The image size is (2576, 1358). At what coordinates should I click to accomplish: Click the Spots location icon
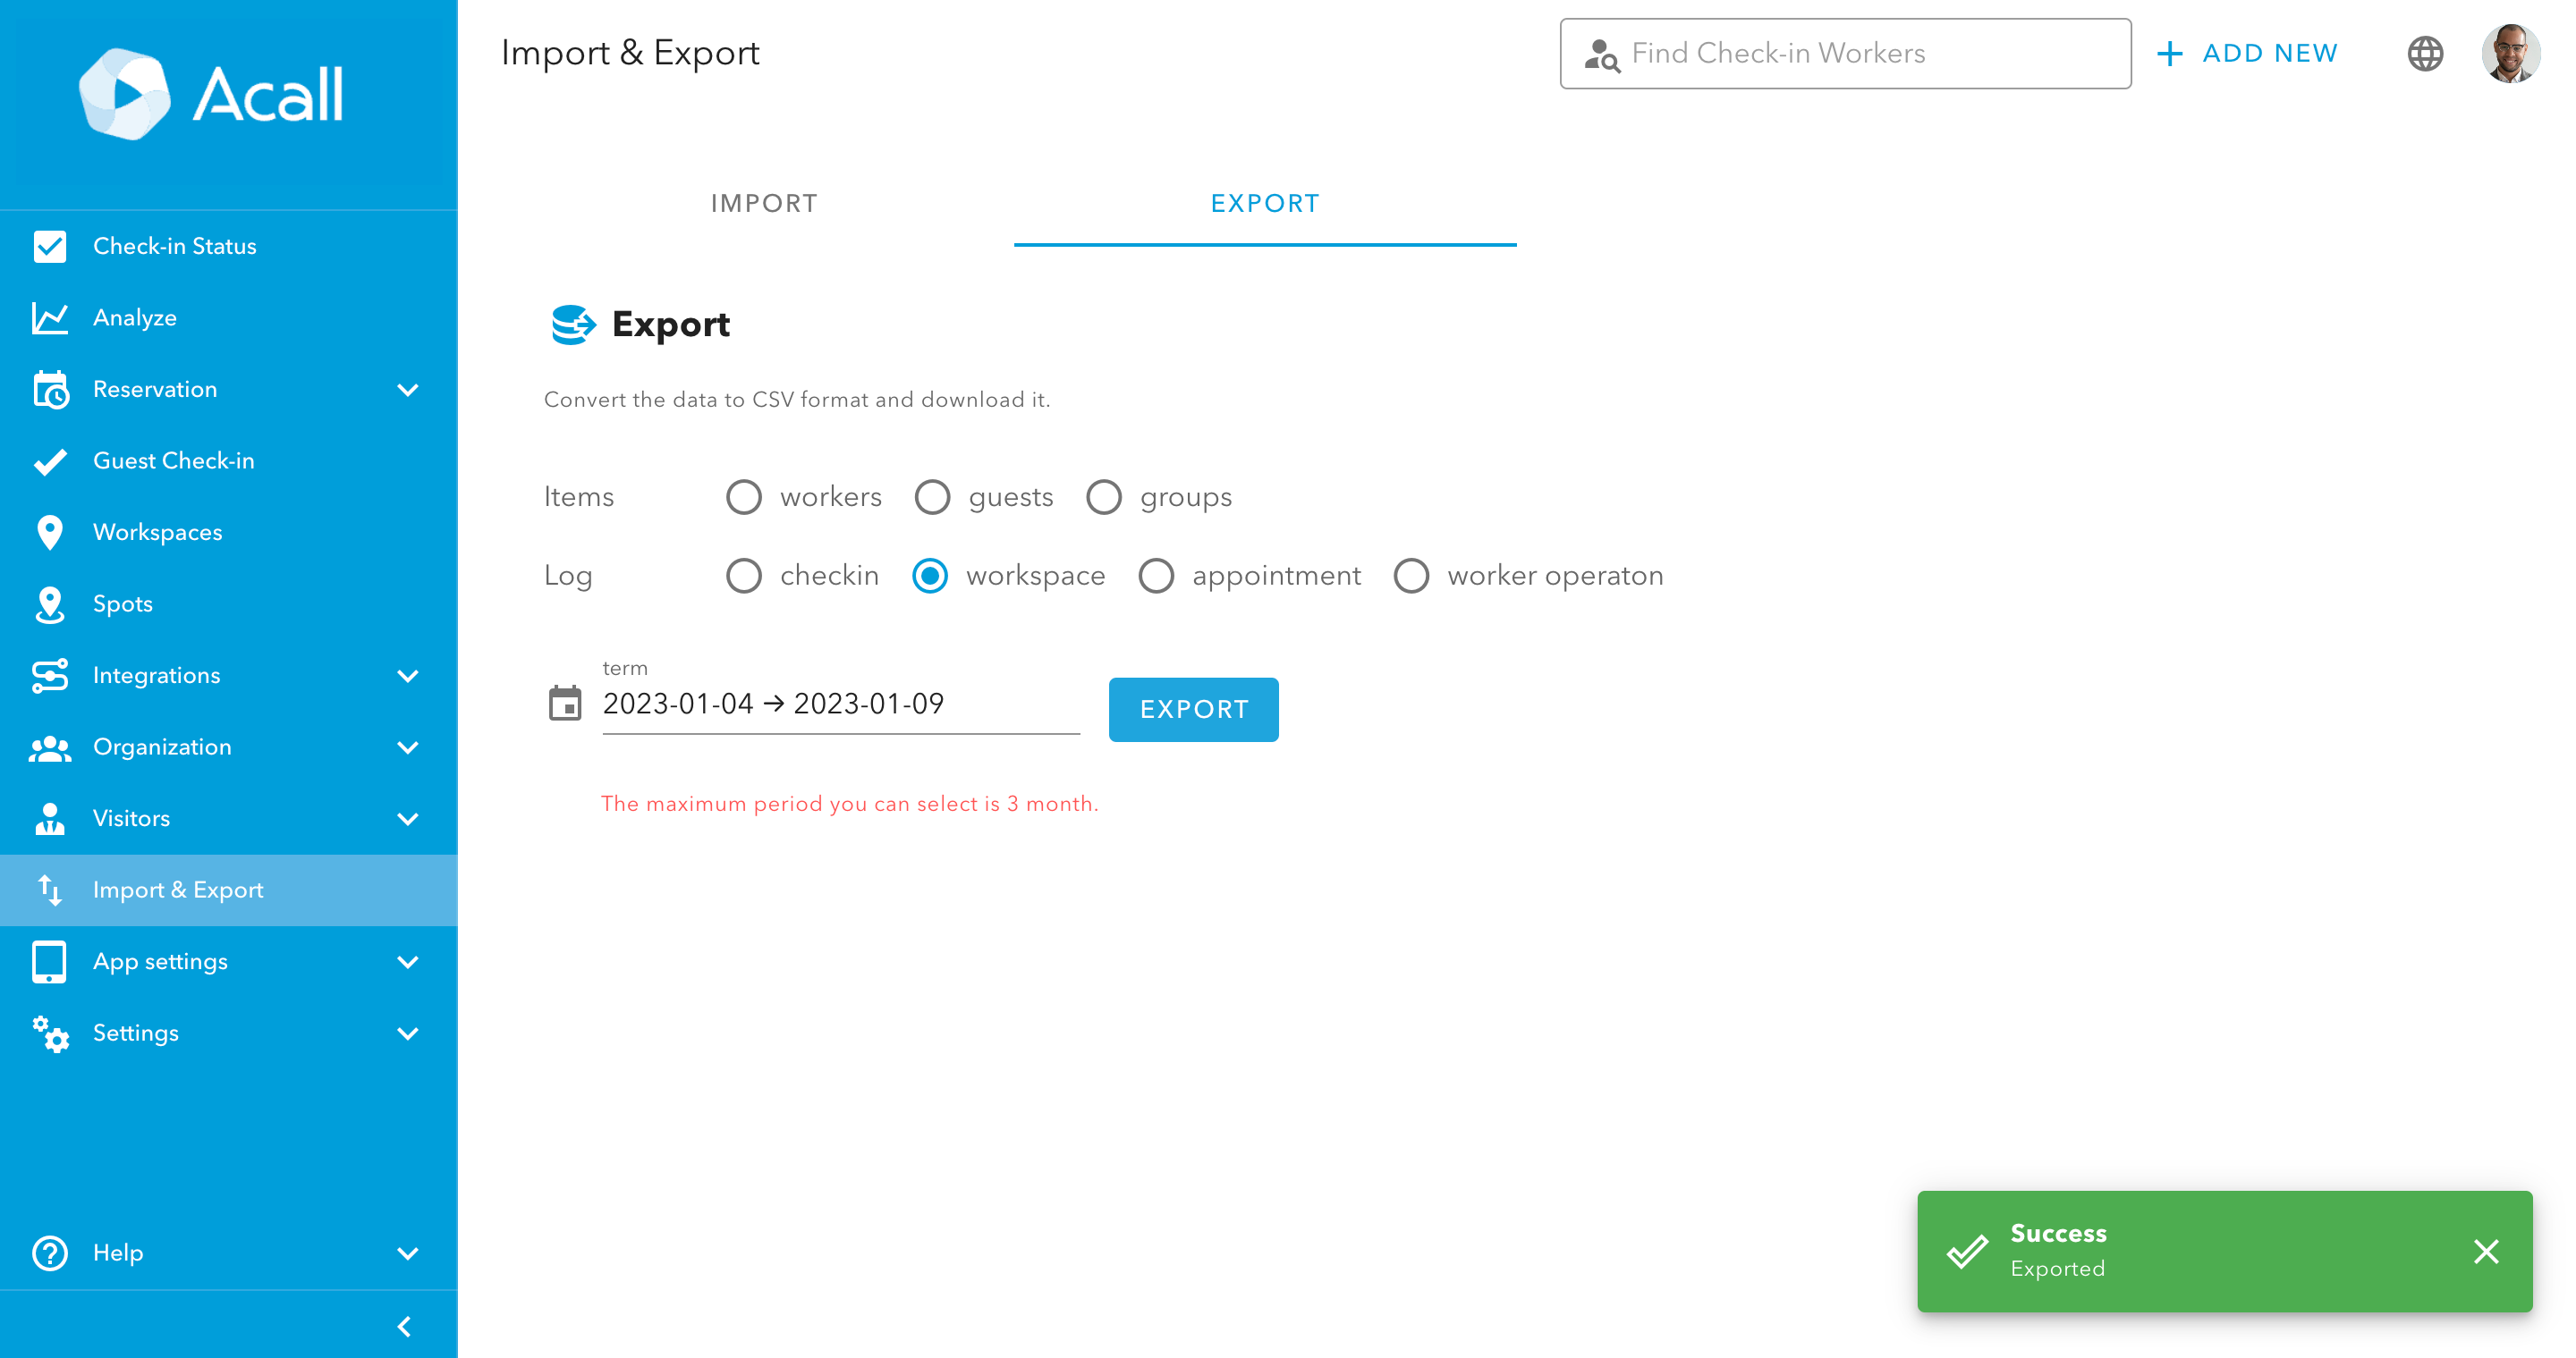pyautogui.click(x=49, y=604)
